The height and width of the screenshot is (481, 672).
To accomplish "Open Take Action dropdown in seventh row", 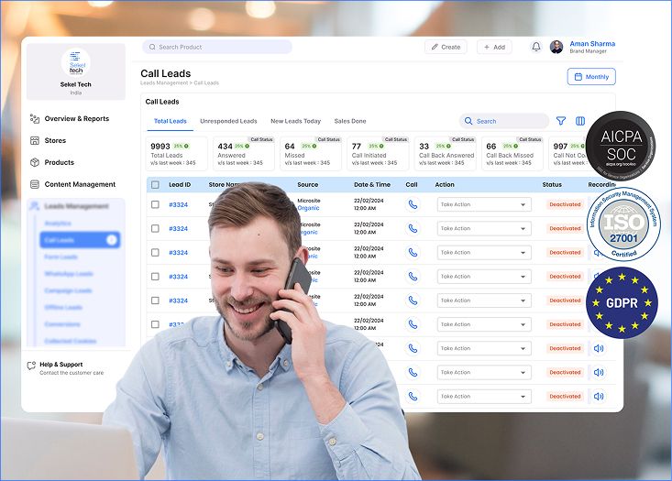I will 484,348.
